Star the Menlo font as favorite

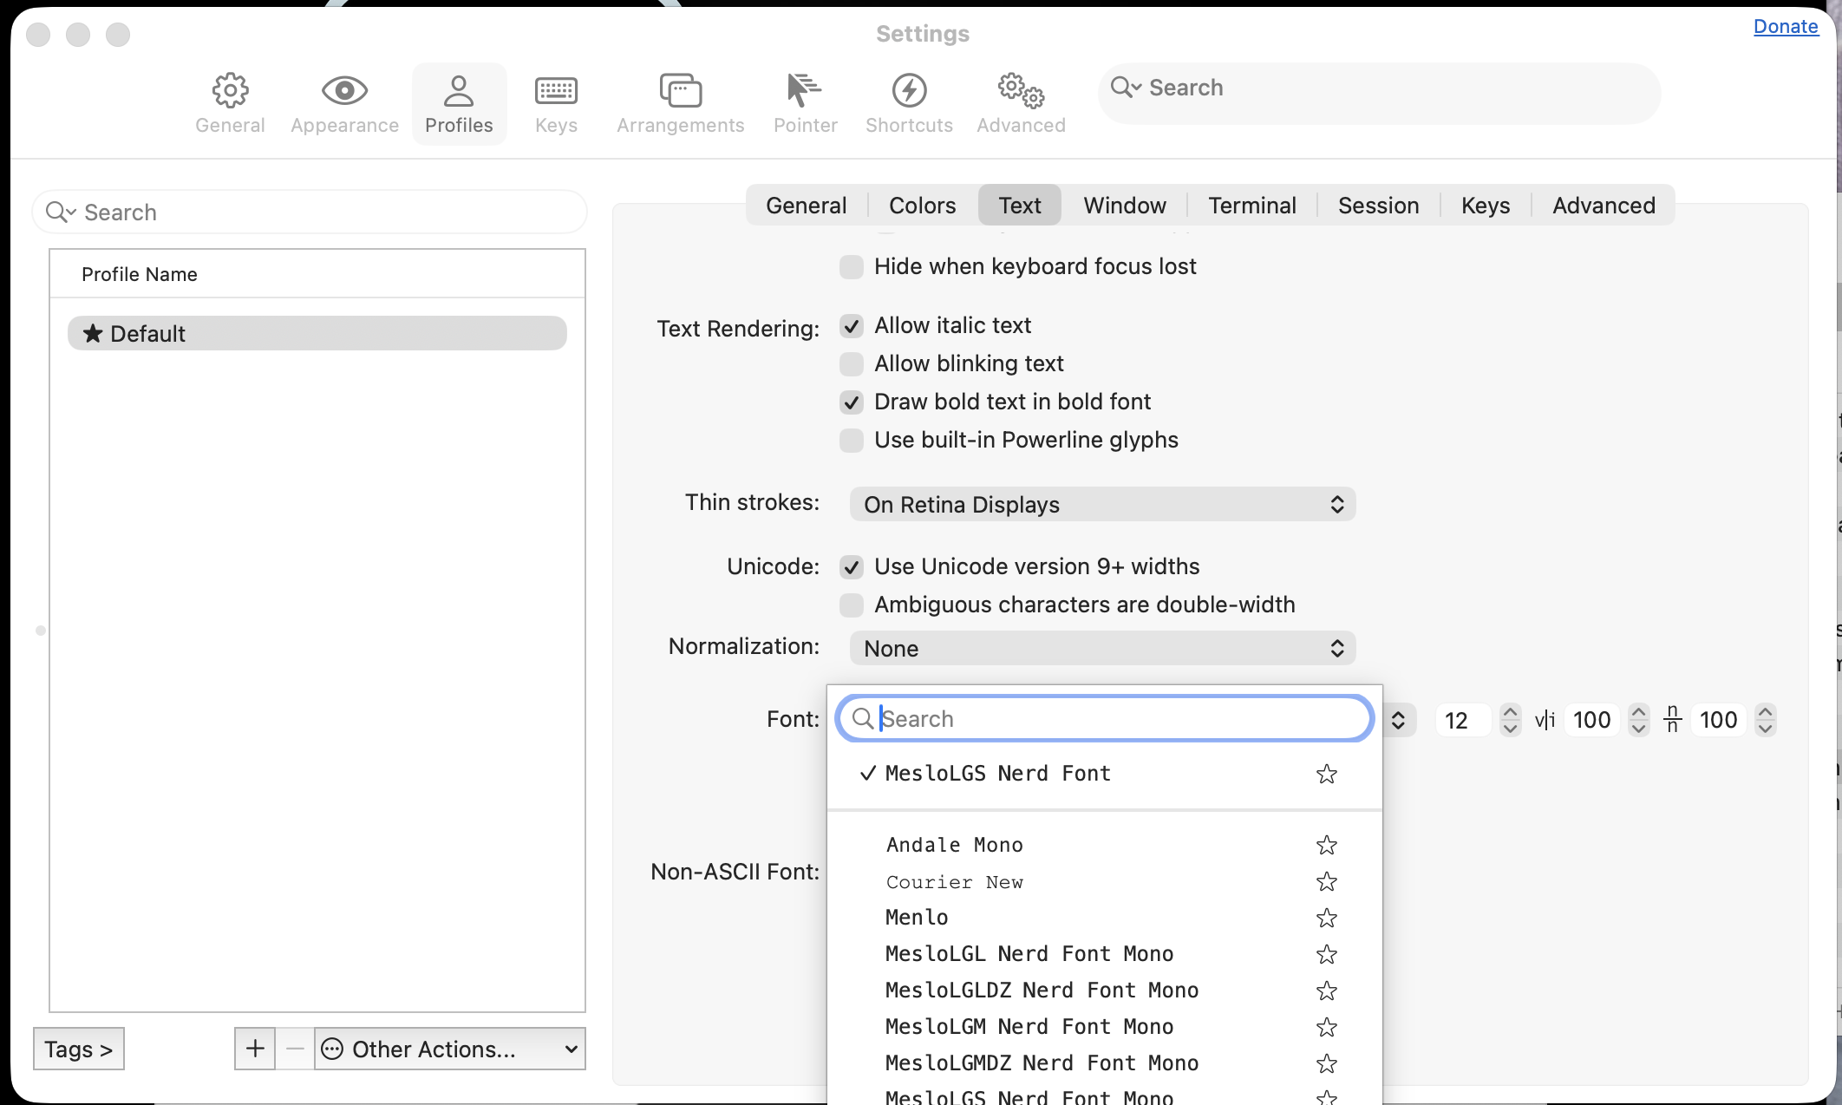click(1326, 918)
